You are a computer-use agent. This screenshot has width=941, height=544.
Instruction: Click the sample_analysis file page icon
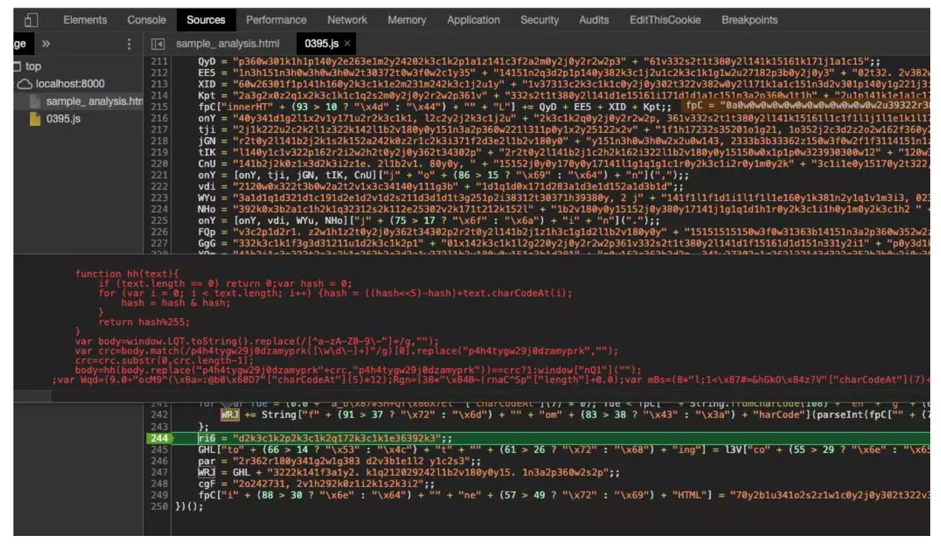pos(35,102)
